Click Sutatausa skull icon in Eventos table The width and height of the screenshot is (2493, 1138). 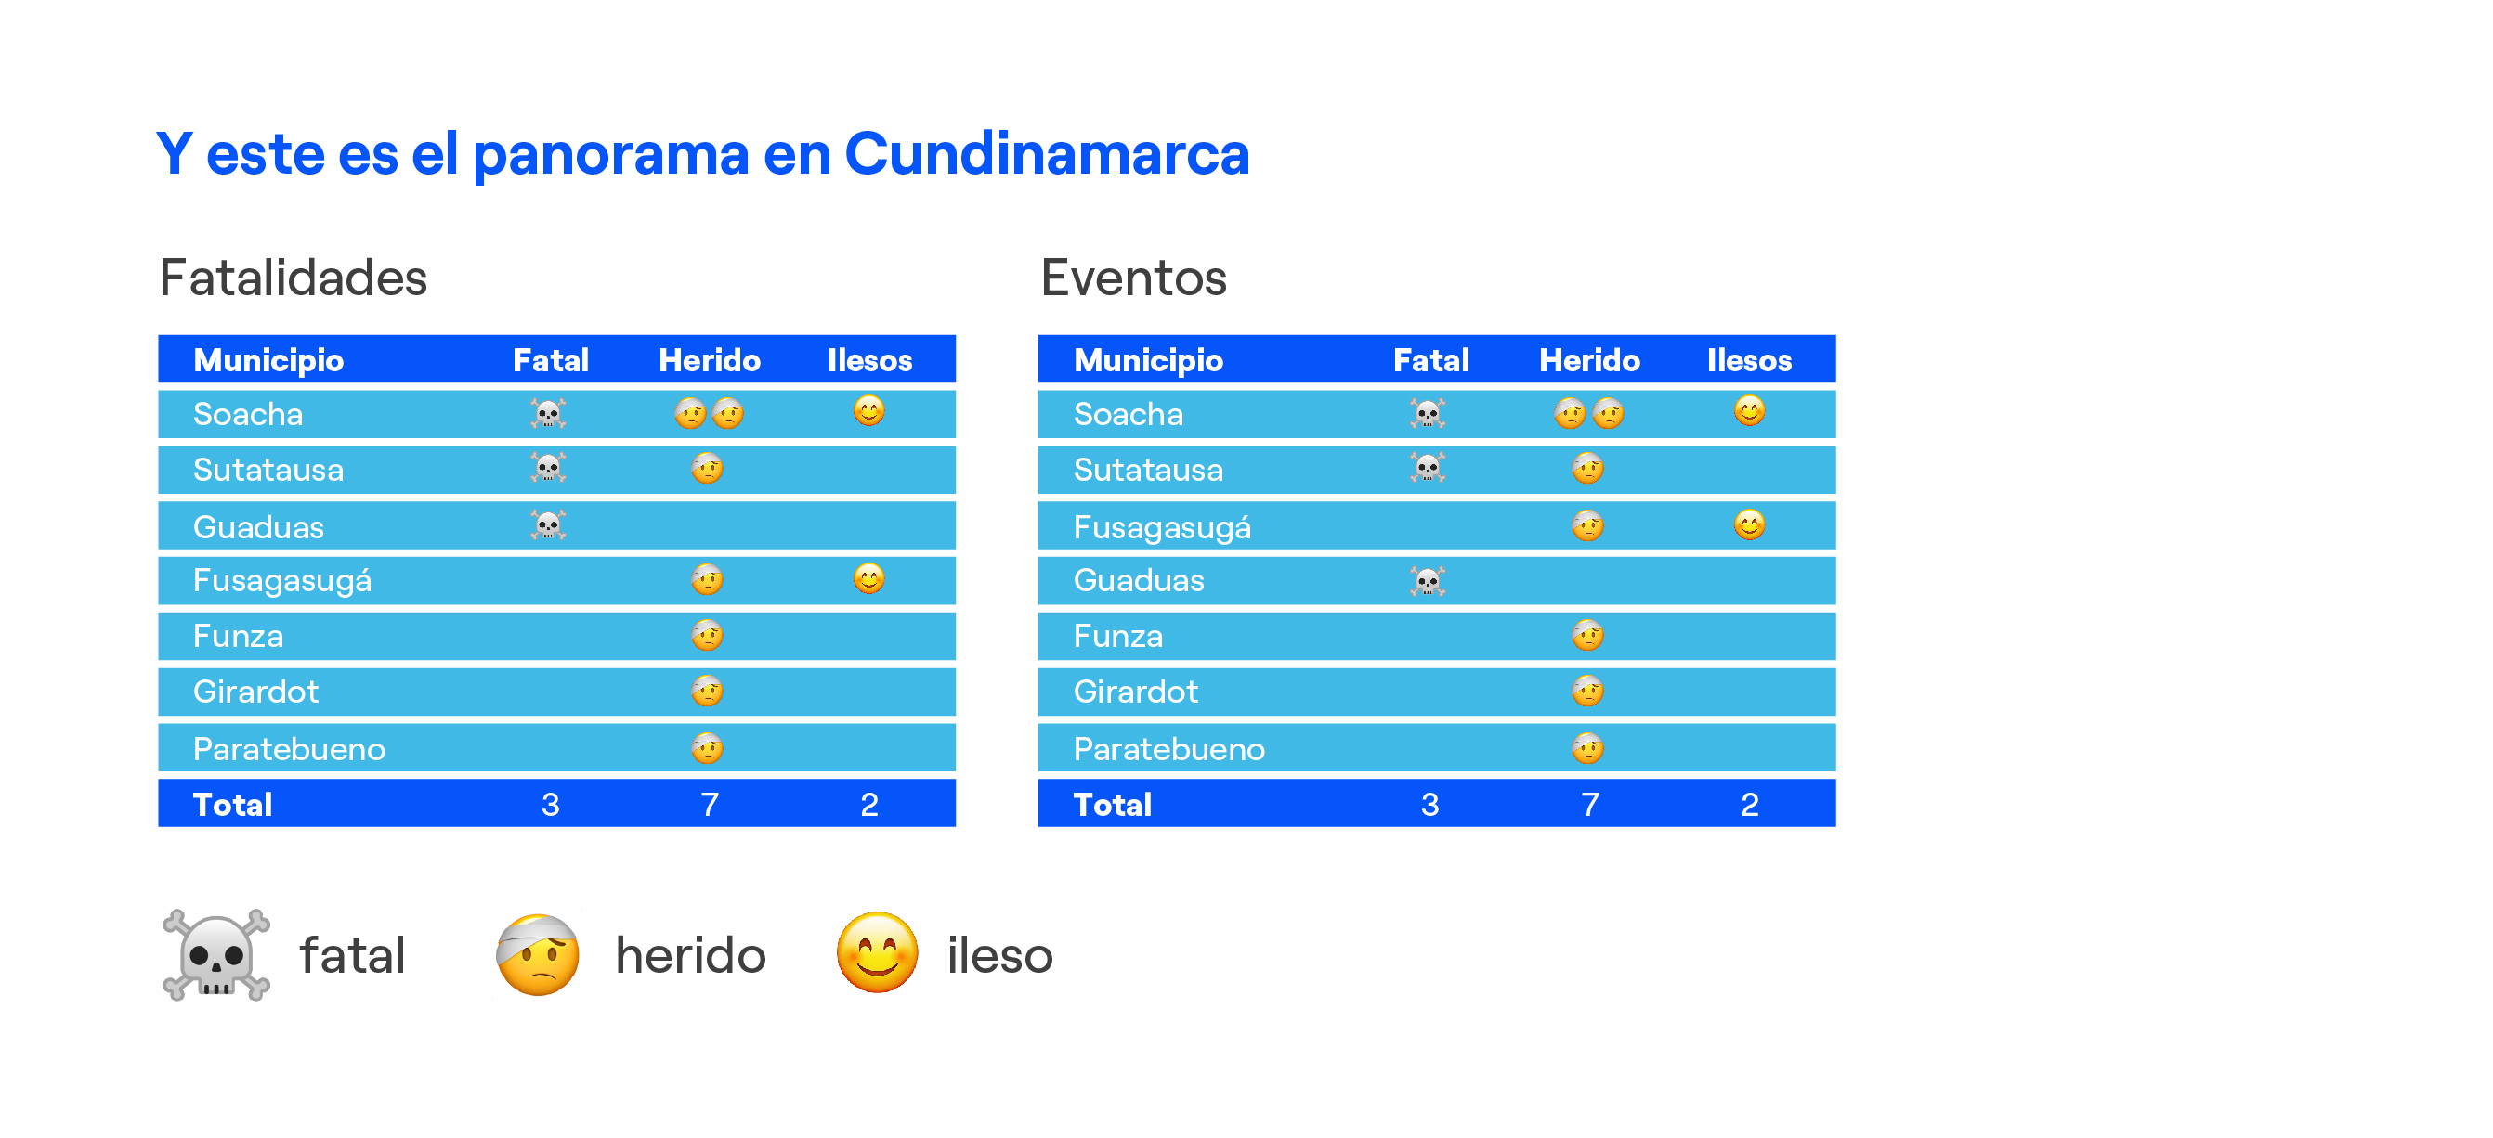1428,468
